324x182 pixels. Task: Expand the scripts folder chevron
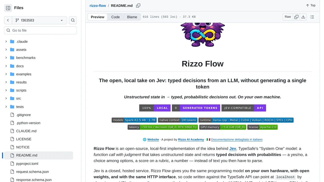tap(6, 90)
